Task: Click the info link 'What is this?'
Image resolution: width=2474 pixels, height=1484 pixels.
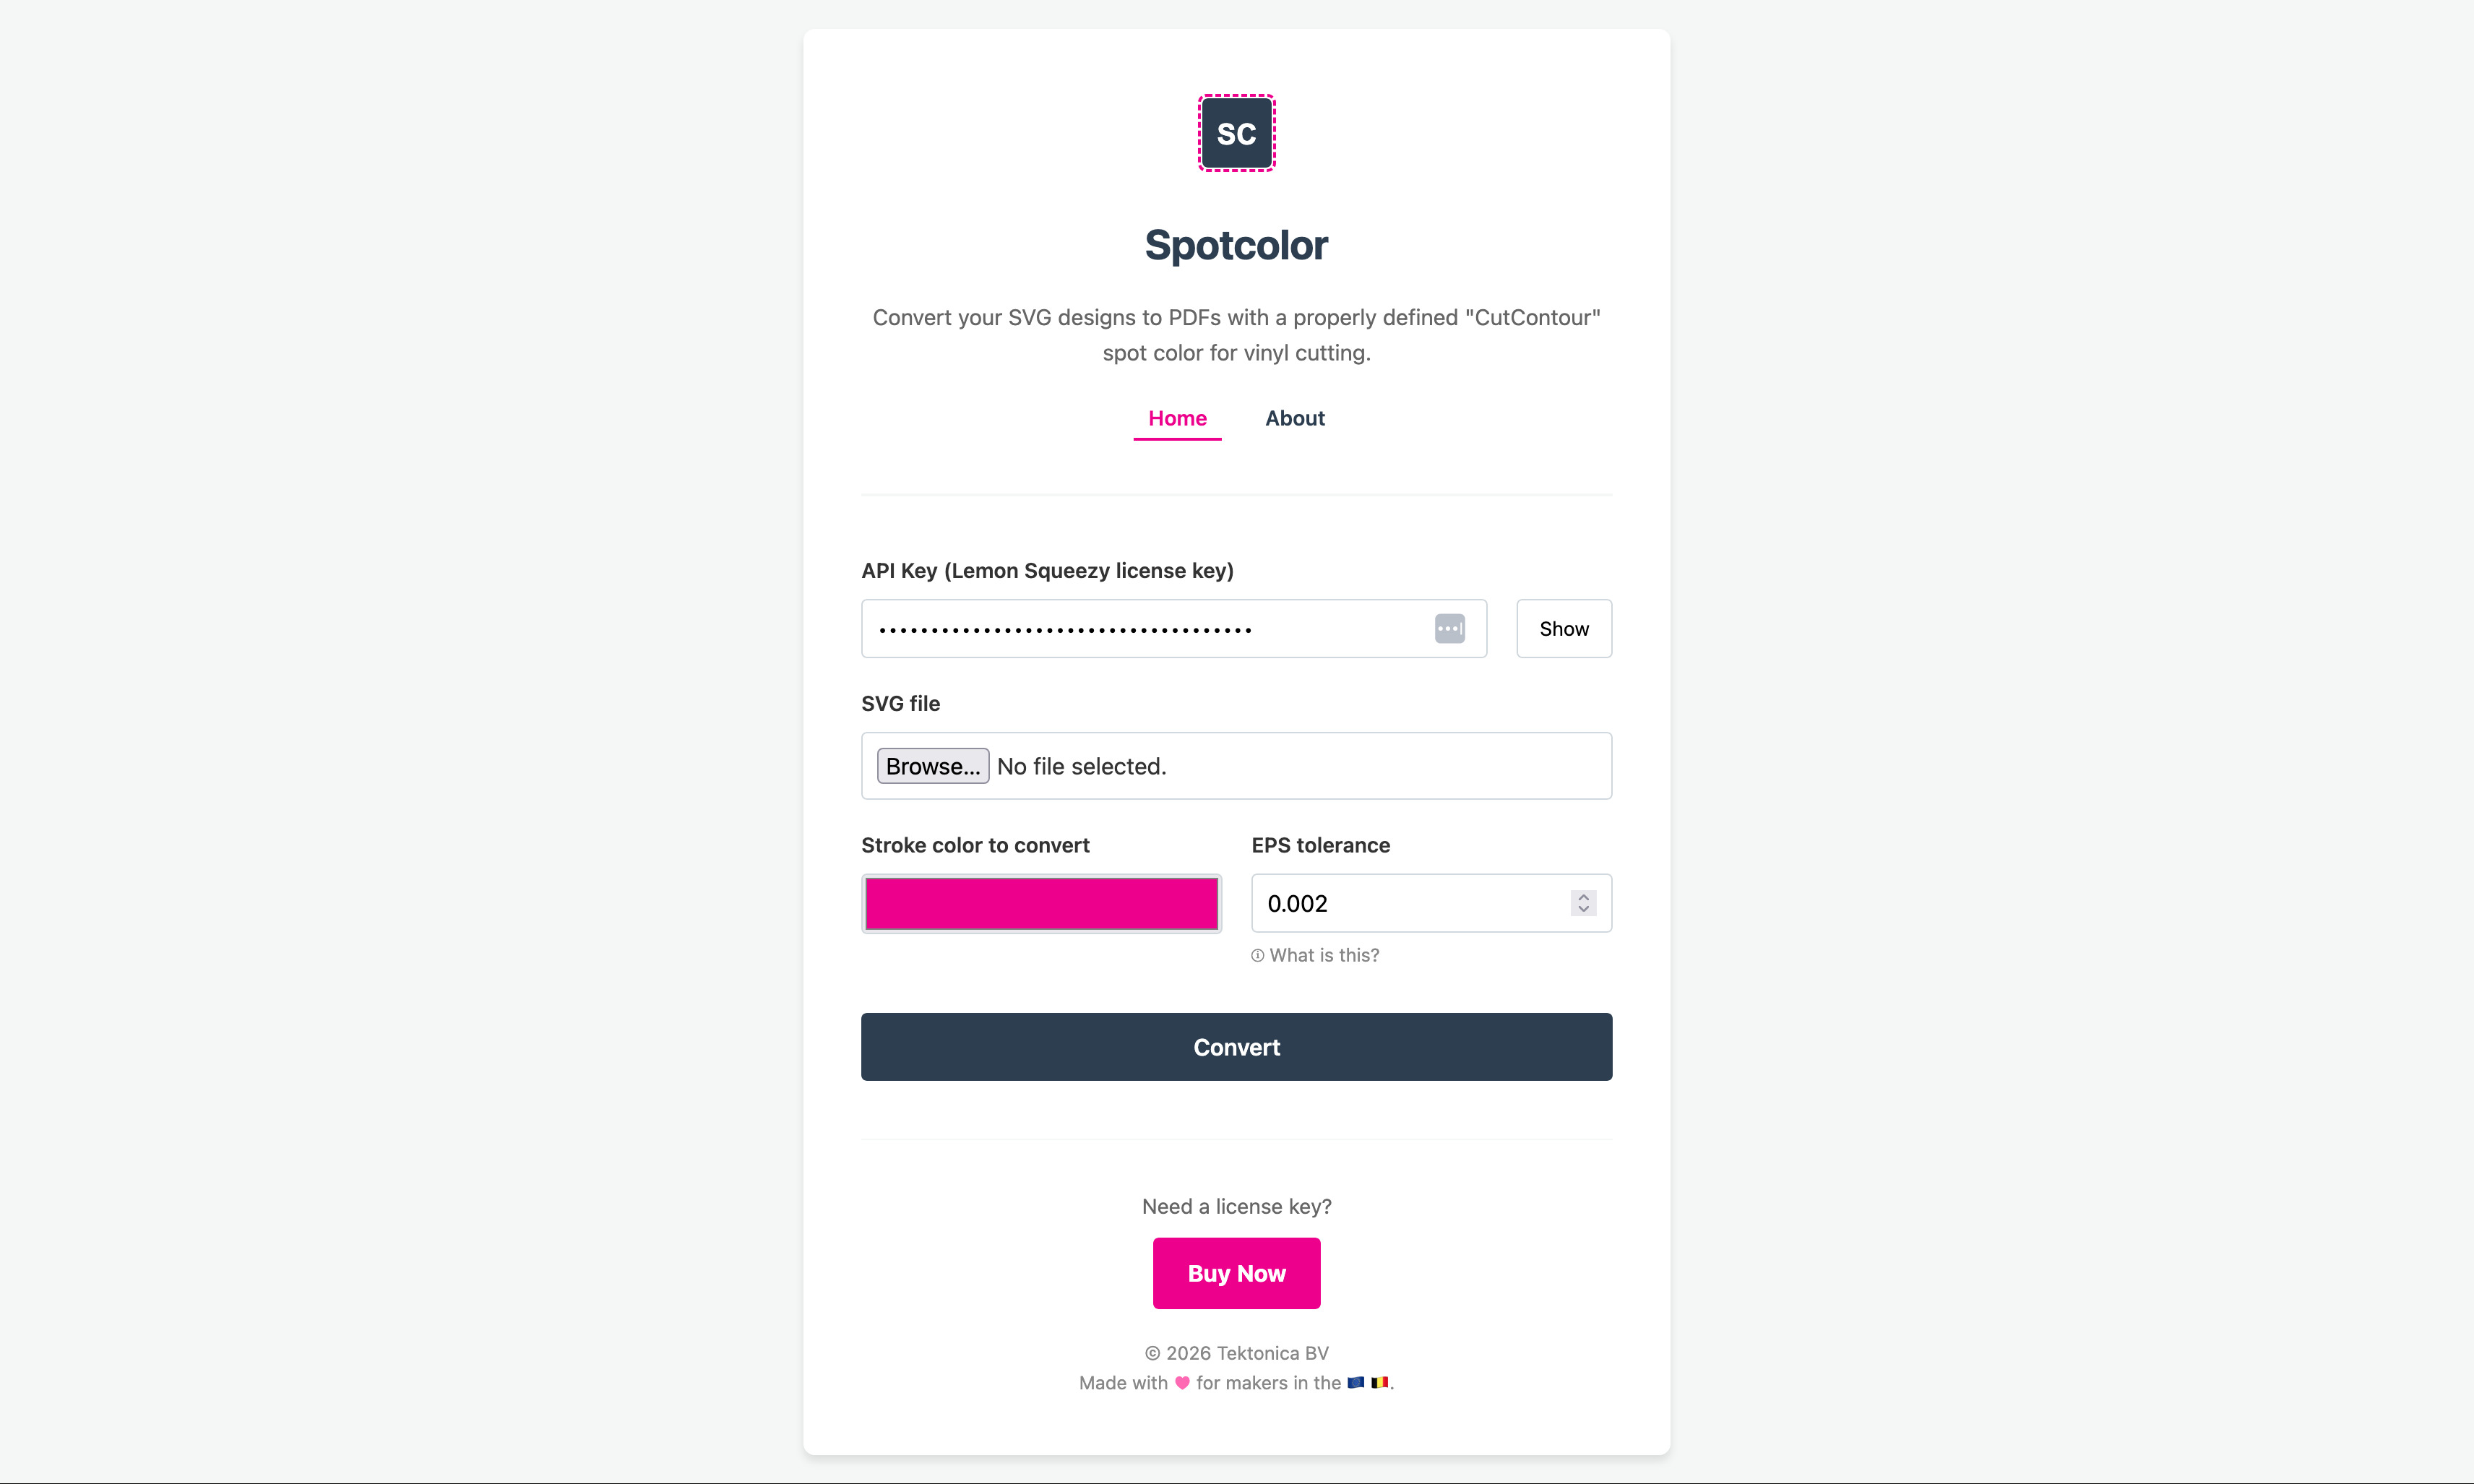Action: pyautogui.click(x=1323, y=955)
